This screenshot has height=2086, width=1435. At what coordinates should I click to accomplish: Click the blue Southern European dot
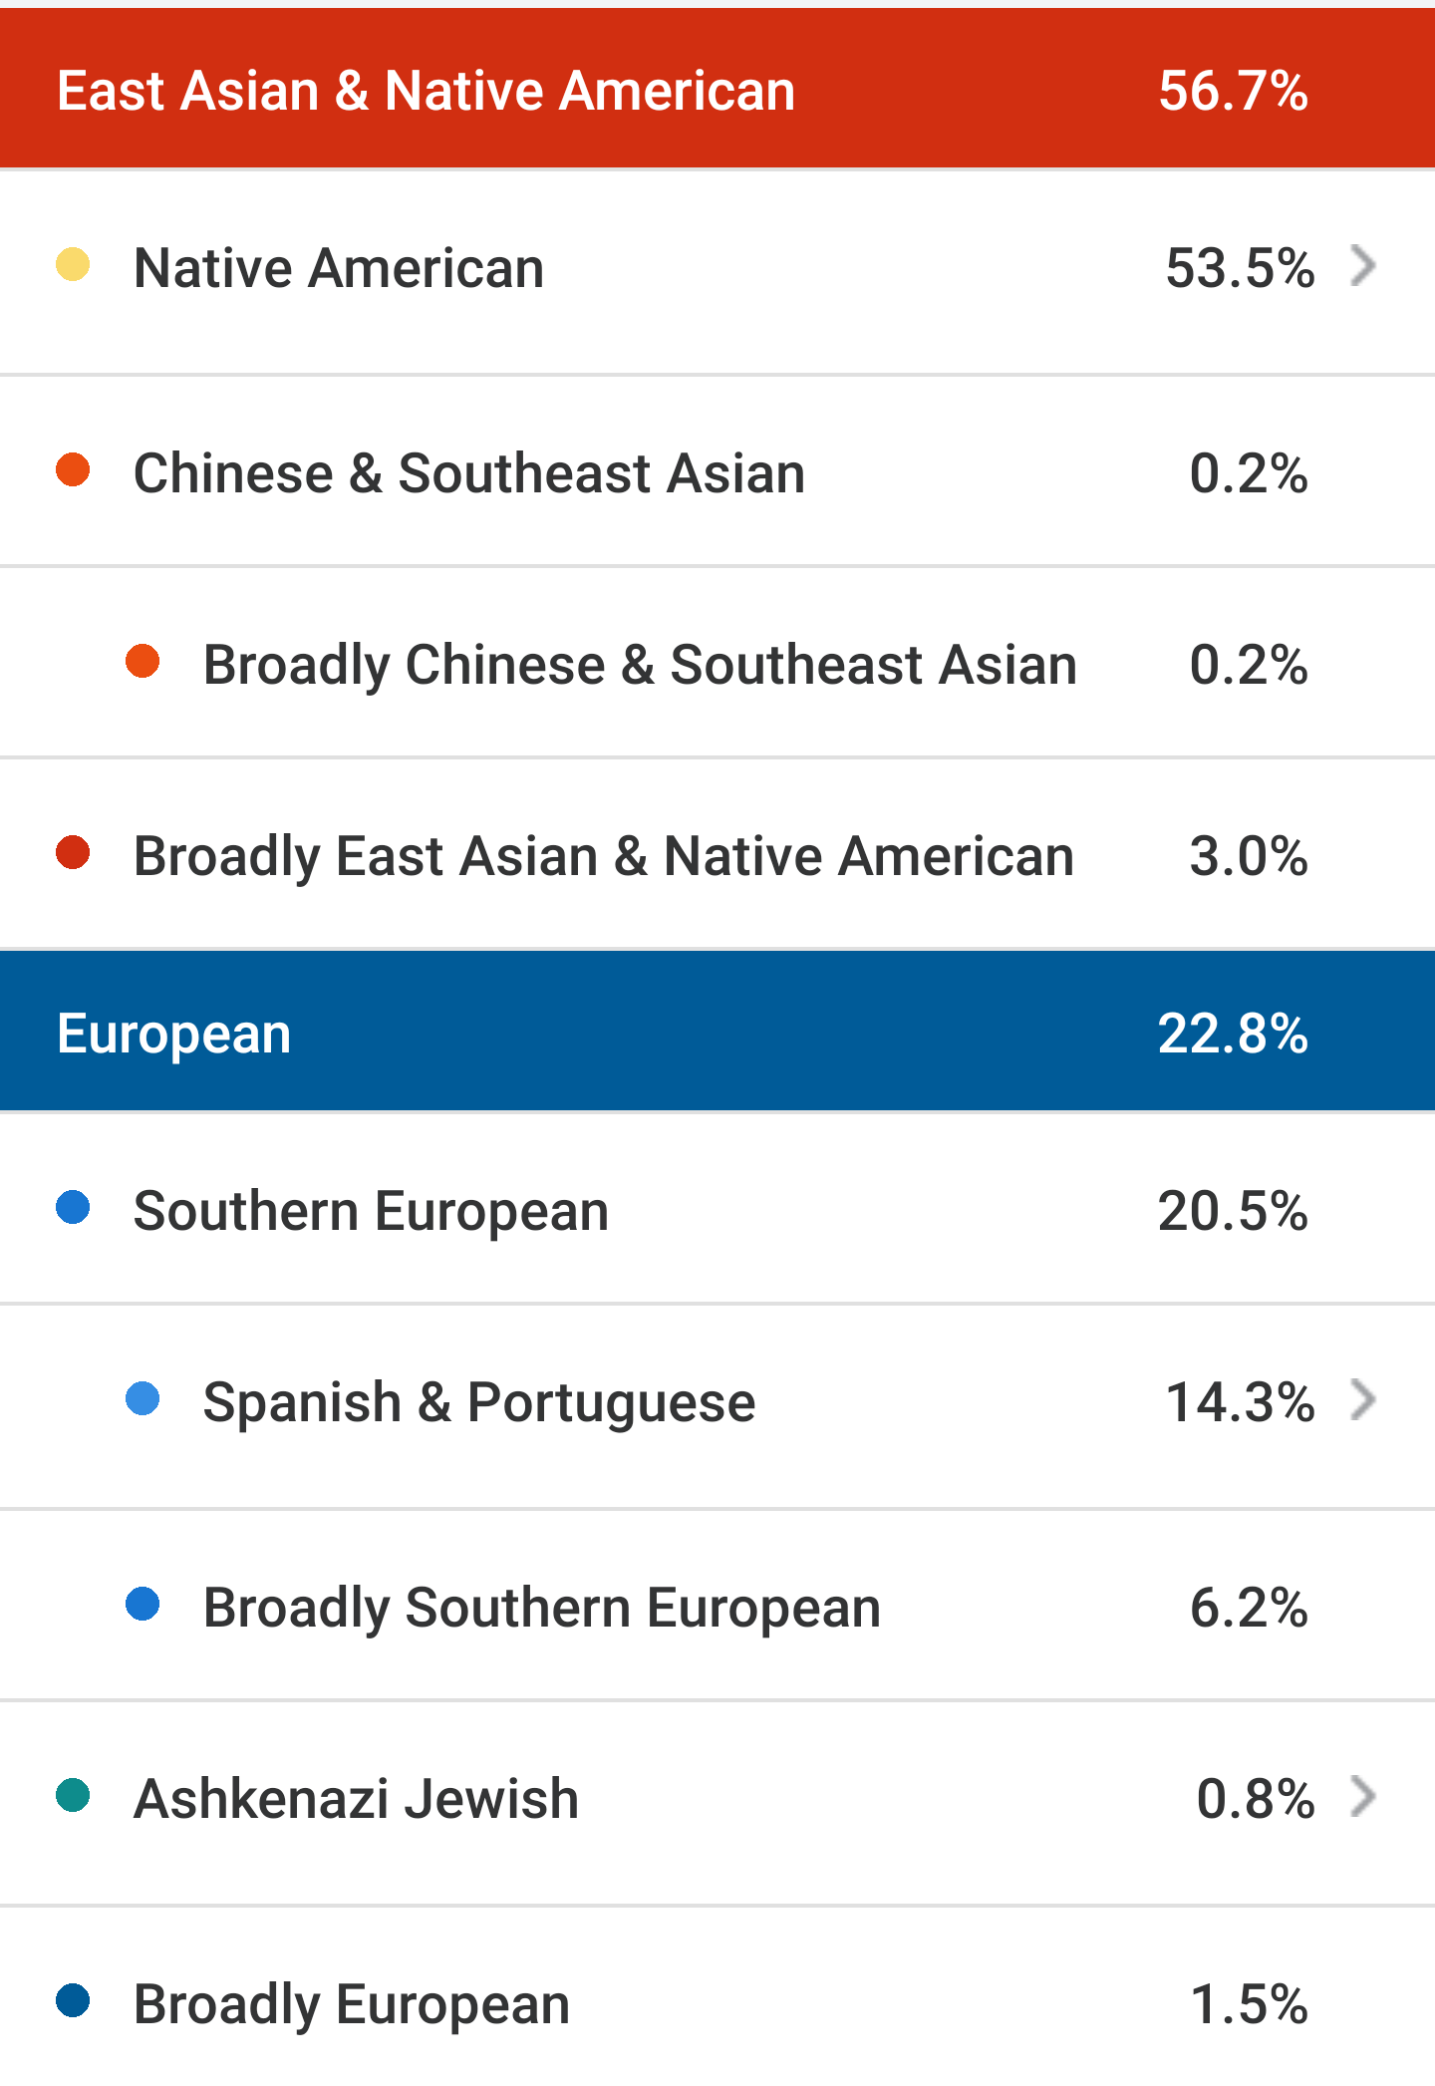point(73,1207)
